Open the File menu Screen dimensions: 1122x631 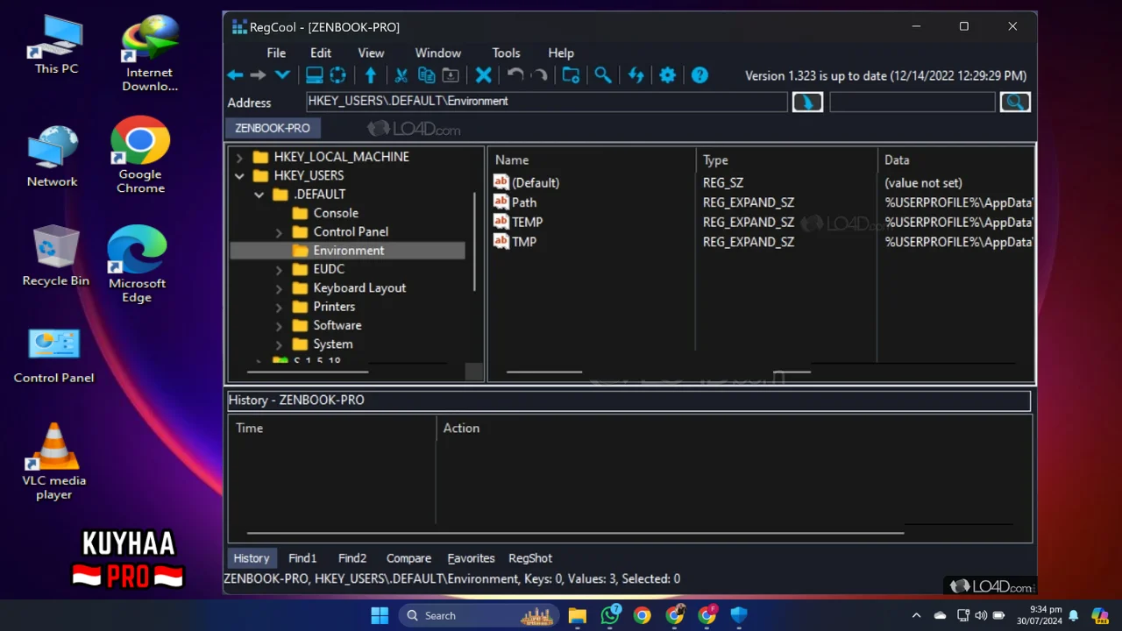(276, 53)
